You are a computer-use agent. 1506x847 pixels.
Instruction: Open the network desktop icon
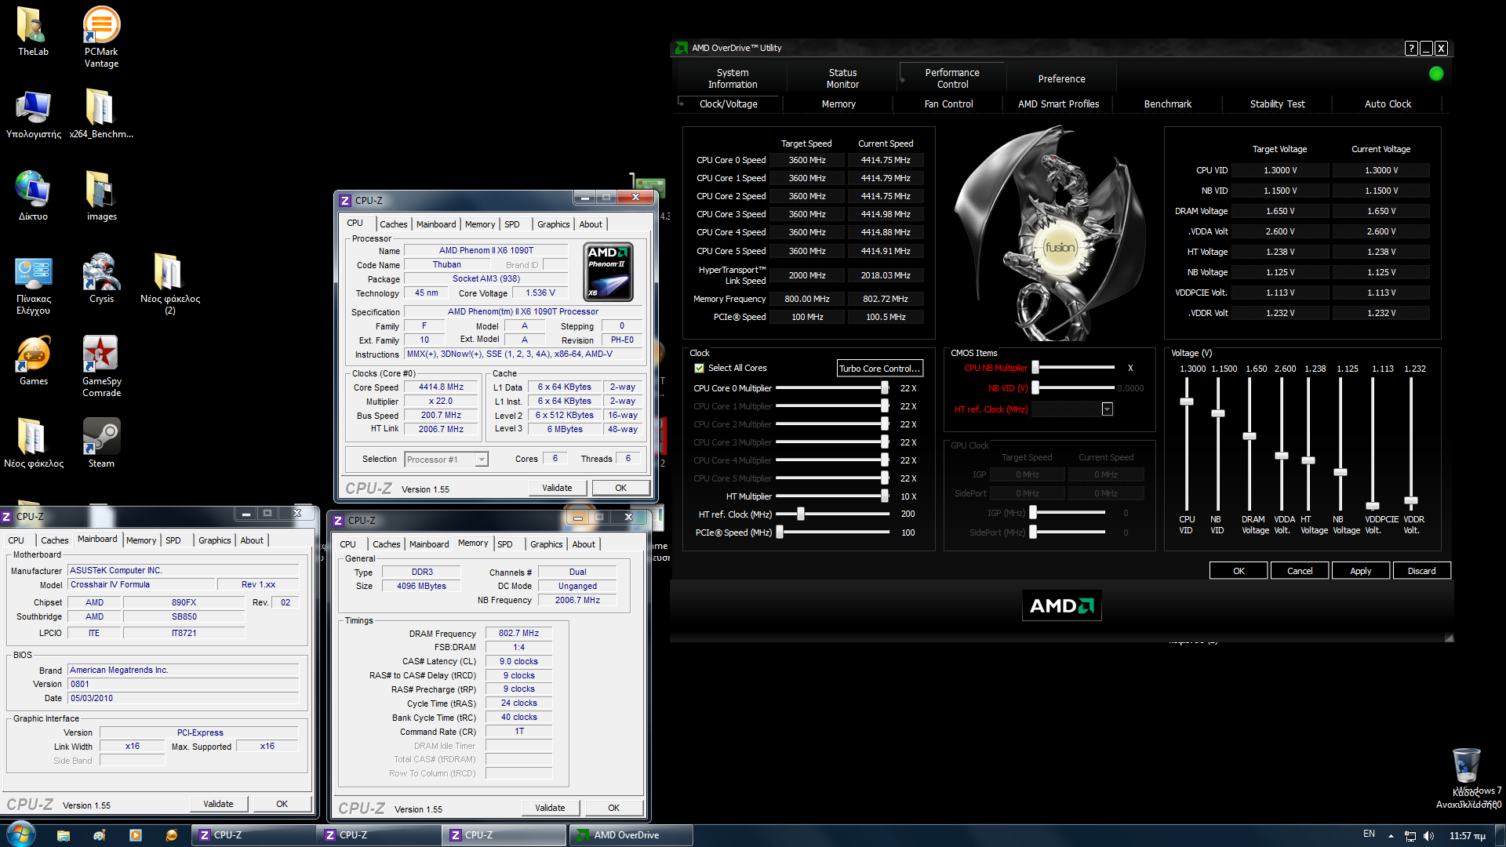pos(33,196)
